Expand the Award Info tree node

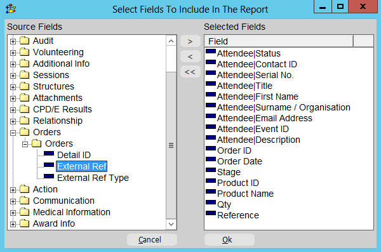(x=13, y=224)
